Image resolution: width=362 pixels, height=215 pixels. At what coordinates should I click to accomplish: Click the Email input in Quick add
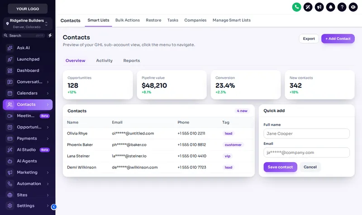(x=306, y=153)
